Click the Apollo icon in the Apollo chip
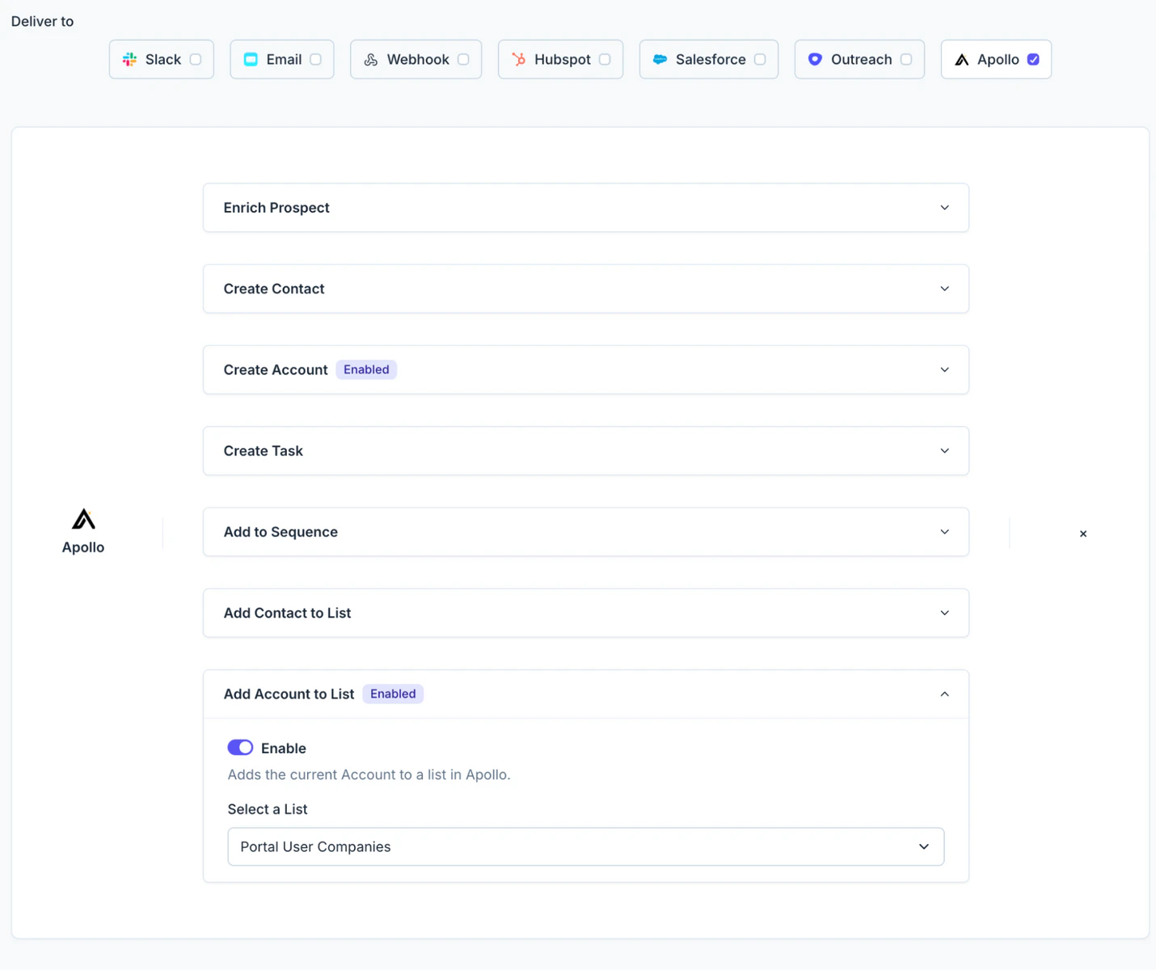The height and width of the screenshot is (970, 1156). pos(962,59)
